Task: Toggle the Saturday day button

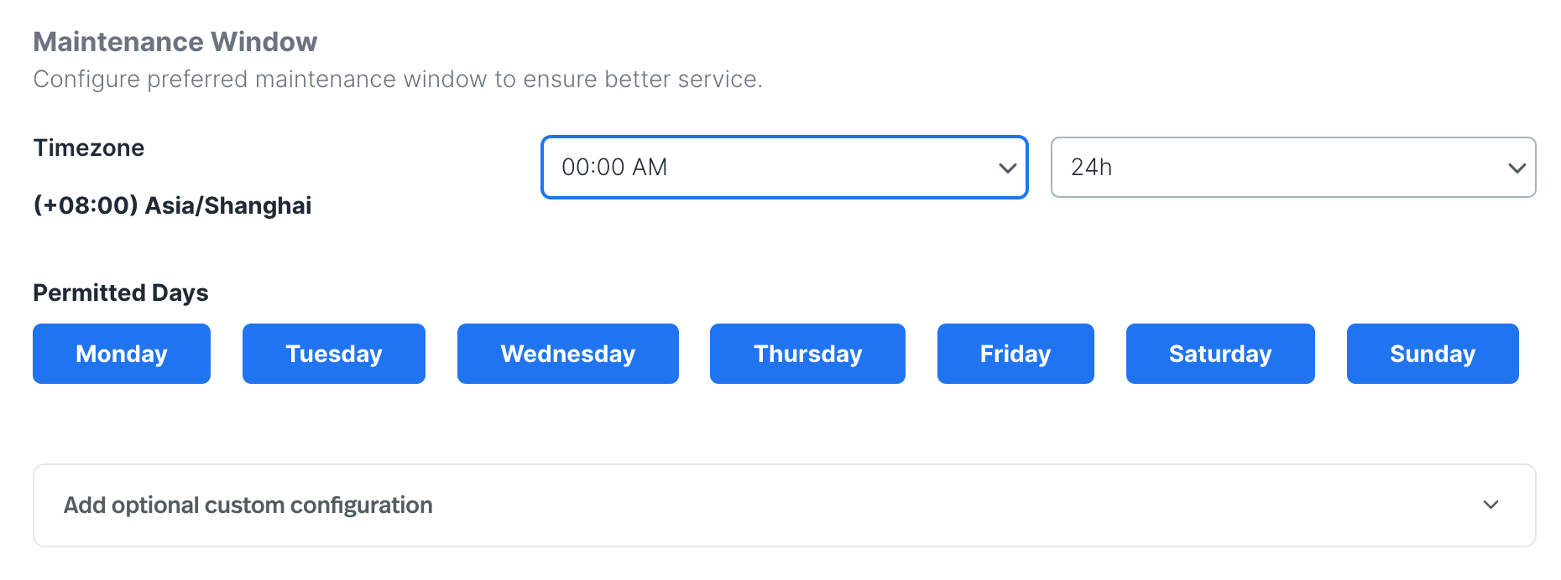Action: [1220, 354]
